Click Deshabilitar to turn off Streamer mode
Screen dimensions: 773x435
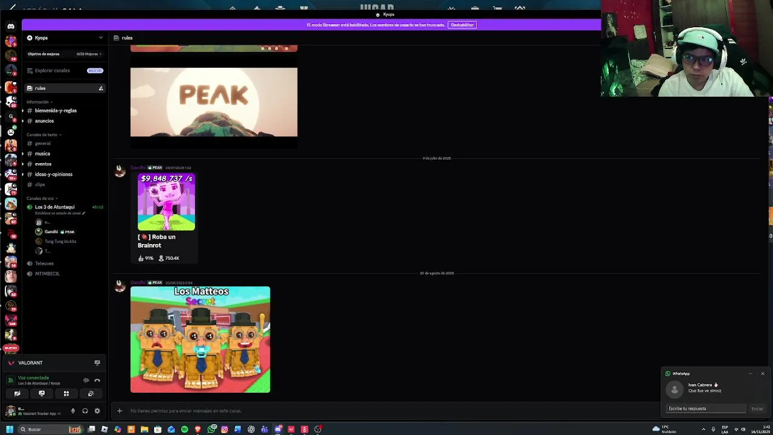point(462,25)
